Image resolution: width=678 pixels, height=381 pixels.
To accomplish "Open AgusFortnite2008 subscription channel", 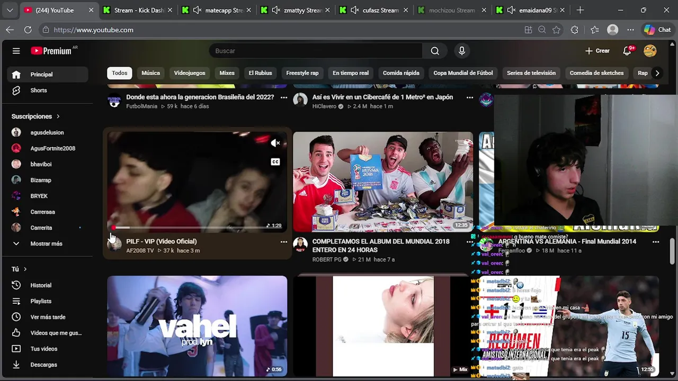I will (x=48, y=149).
